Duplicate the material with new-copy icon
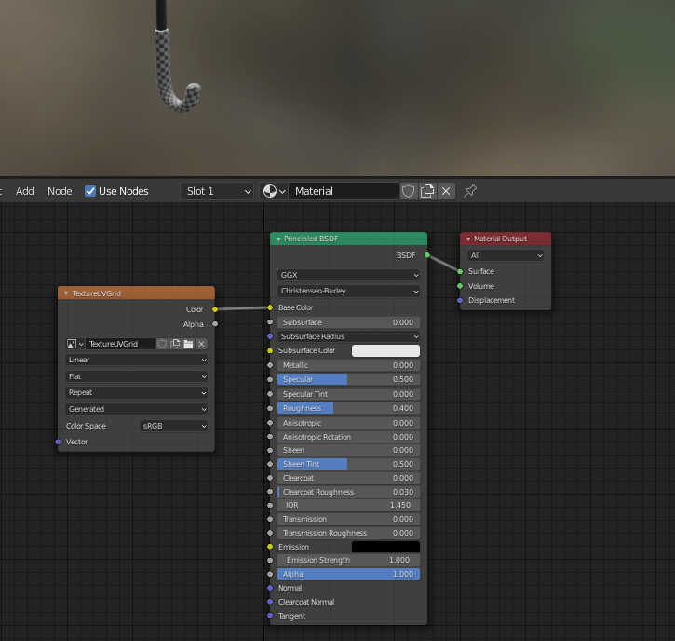The image size is (675, 641). coord(427,191)
